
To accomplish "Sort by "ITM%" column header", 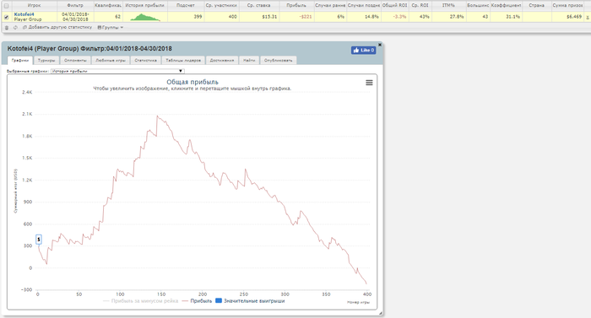I will (448, 6).
